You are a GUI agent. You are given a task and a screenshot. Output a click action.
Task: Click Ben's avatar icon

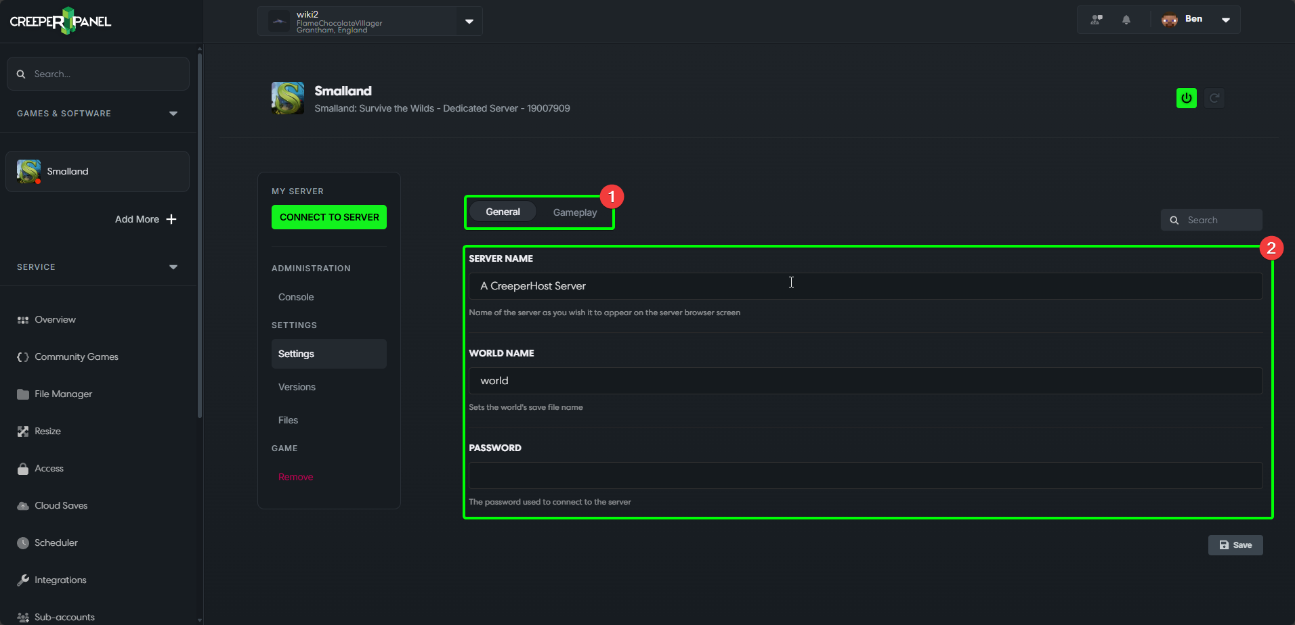tap(1170, 20)
